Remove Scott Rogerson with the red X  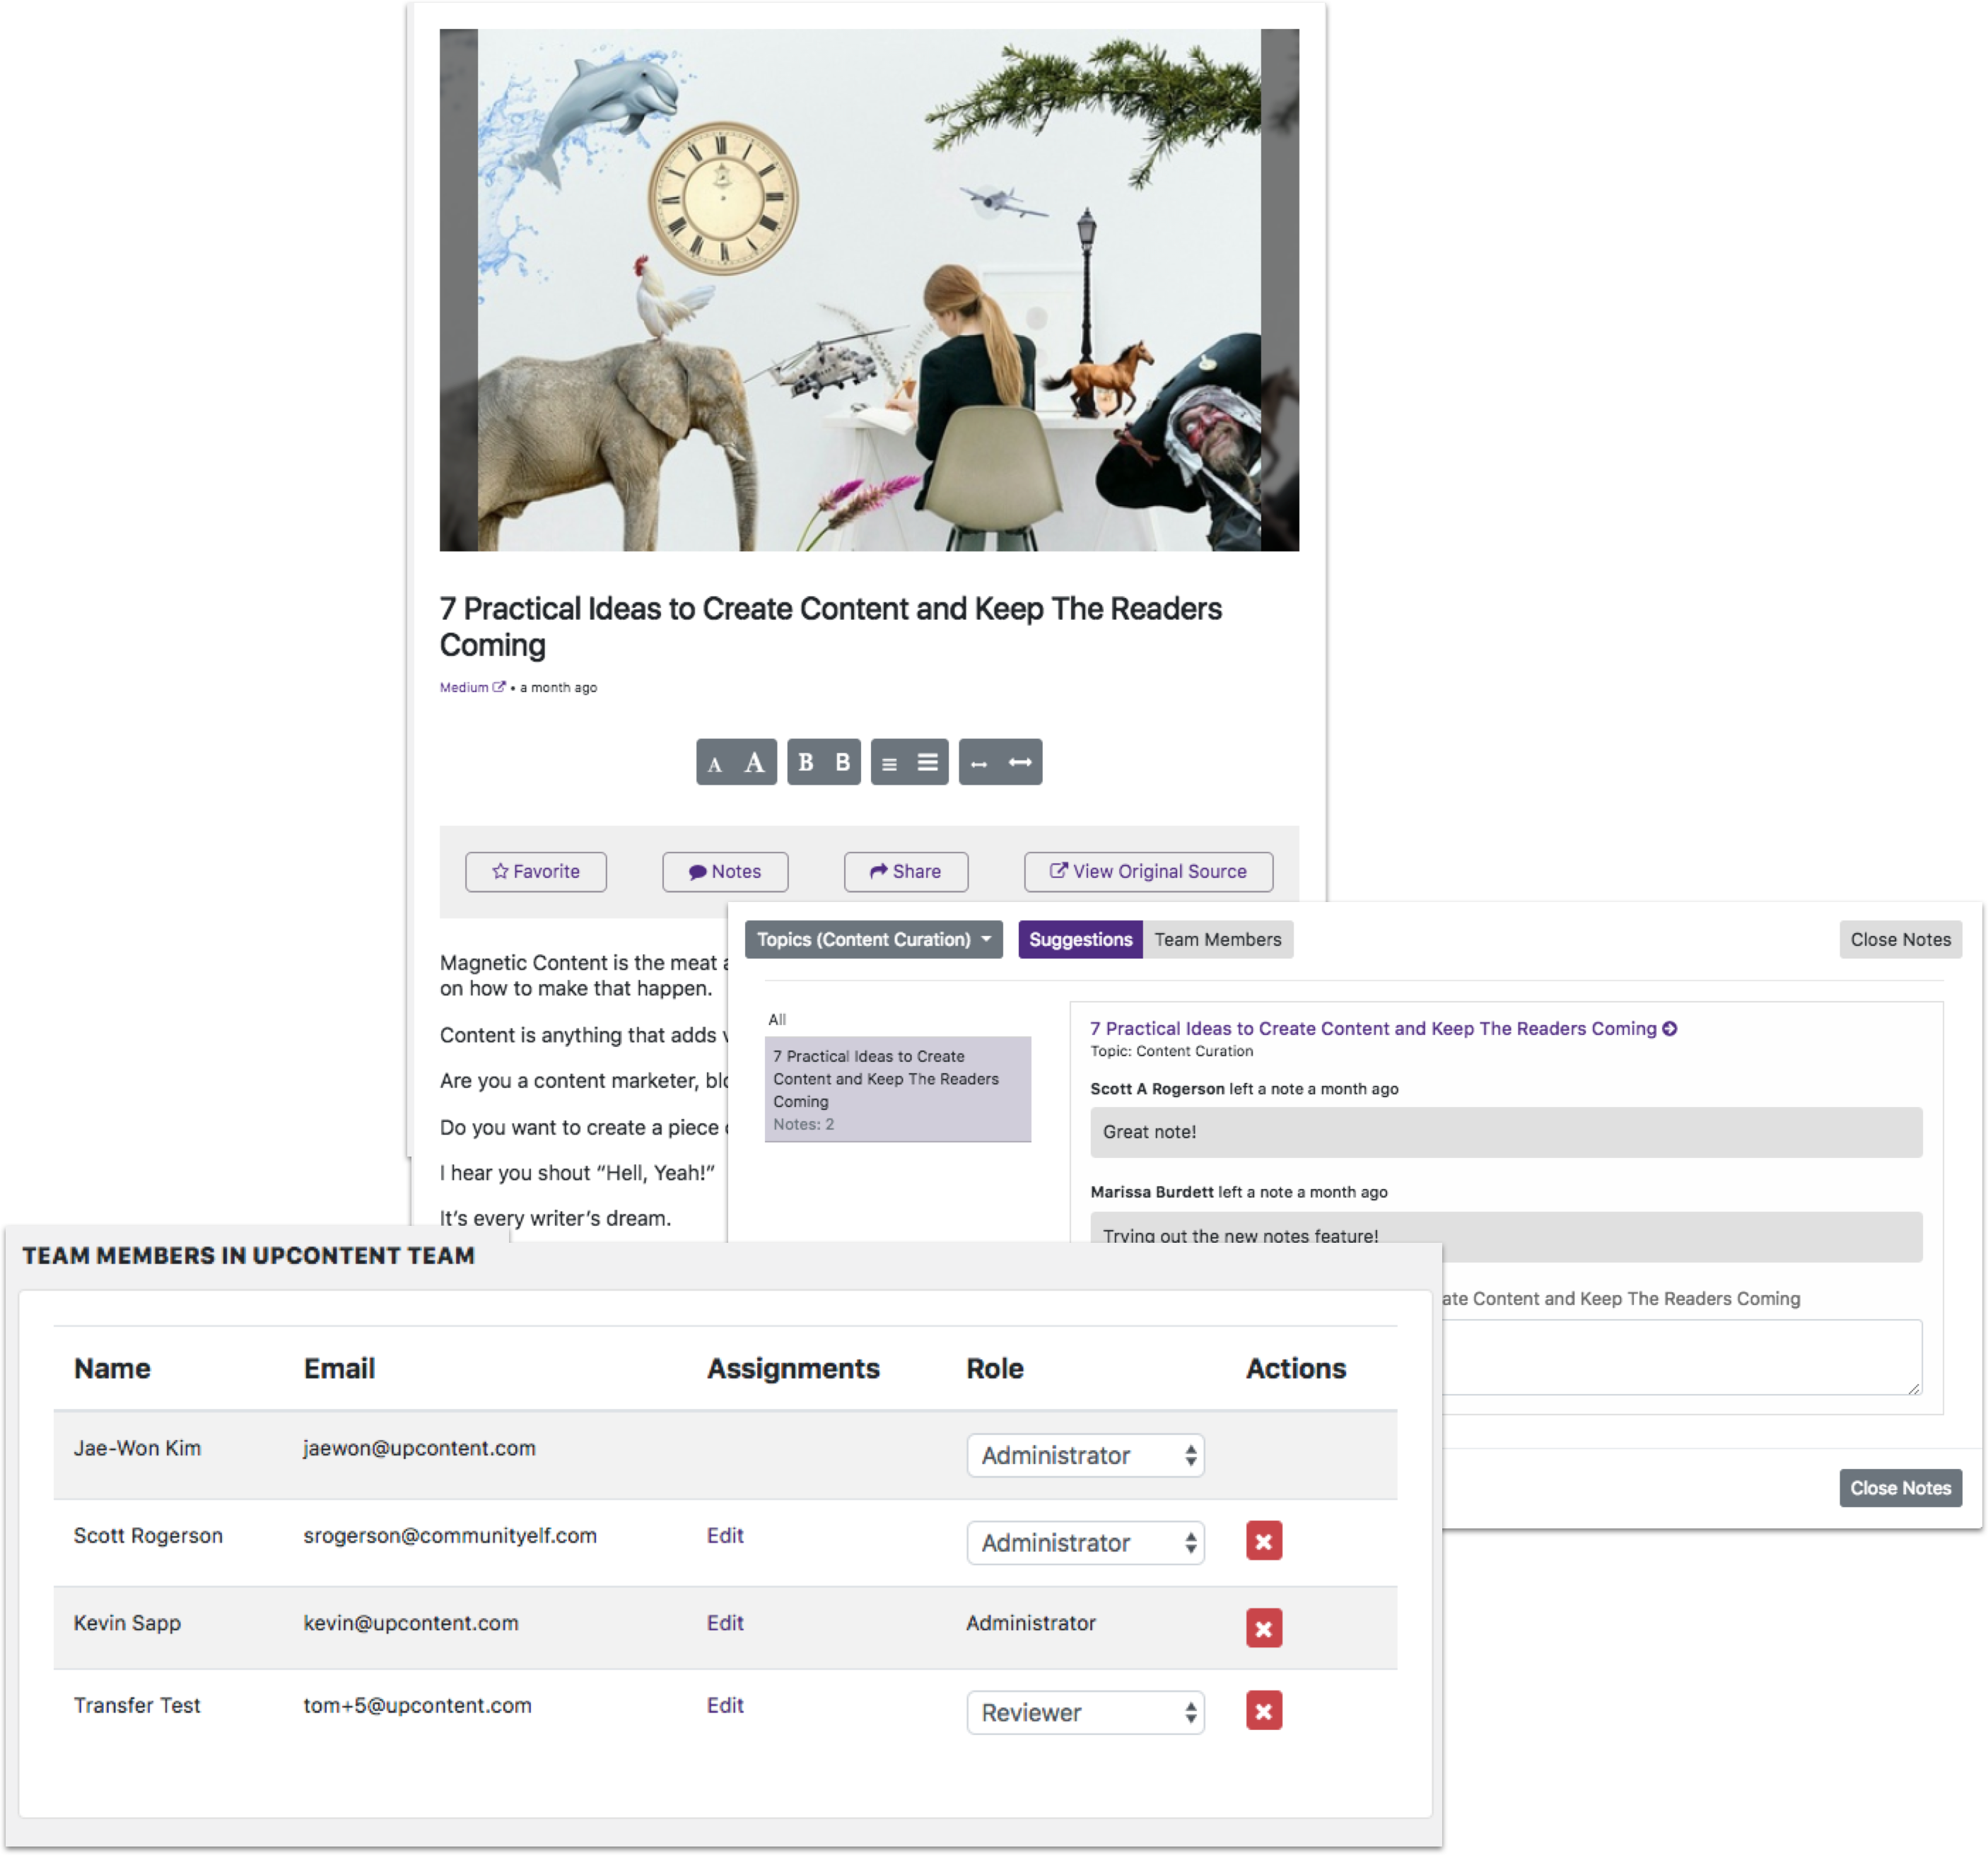1264,1541
